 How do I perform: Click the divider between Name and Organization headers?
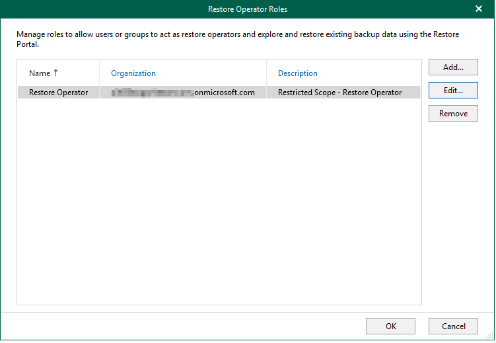[x=99, y=73]
